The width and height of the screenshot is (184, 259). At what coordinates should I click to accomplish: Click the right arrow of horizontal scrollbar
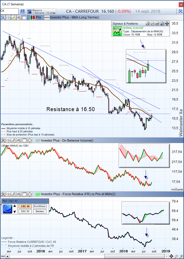pos(166,256)
